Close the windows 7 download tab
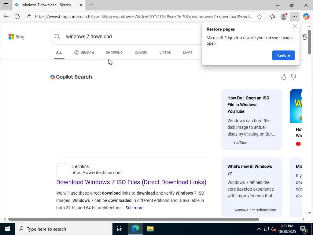The image size is (313, 235). tap(81, 5)
